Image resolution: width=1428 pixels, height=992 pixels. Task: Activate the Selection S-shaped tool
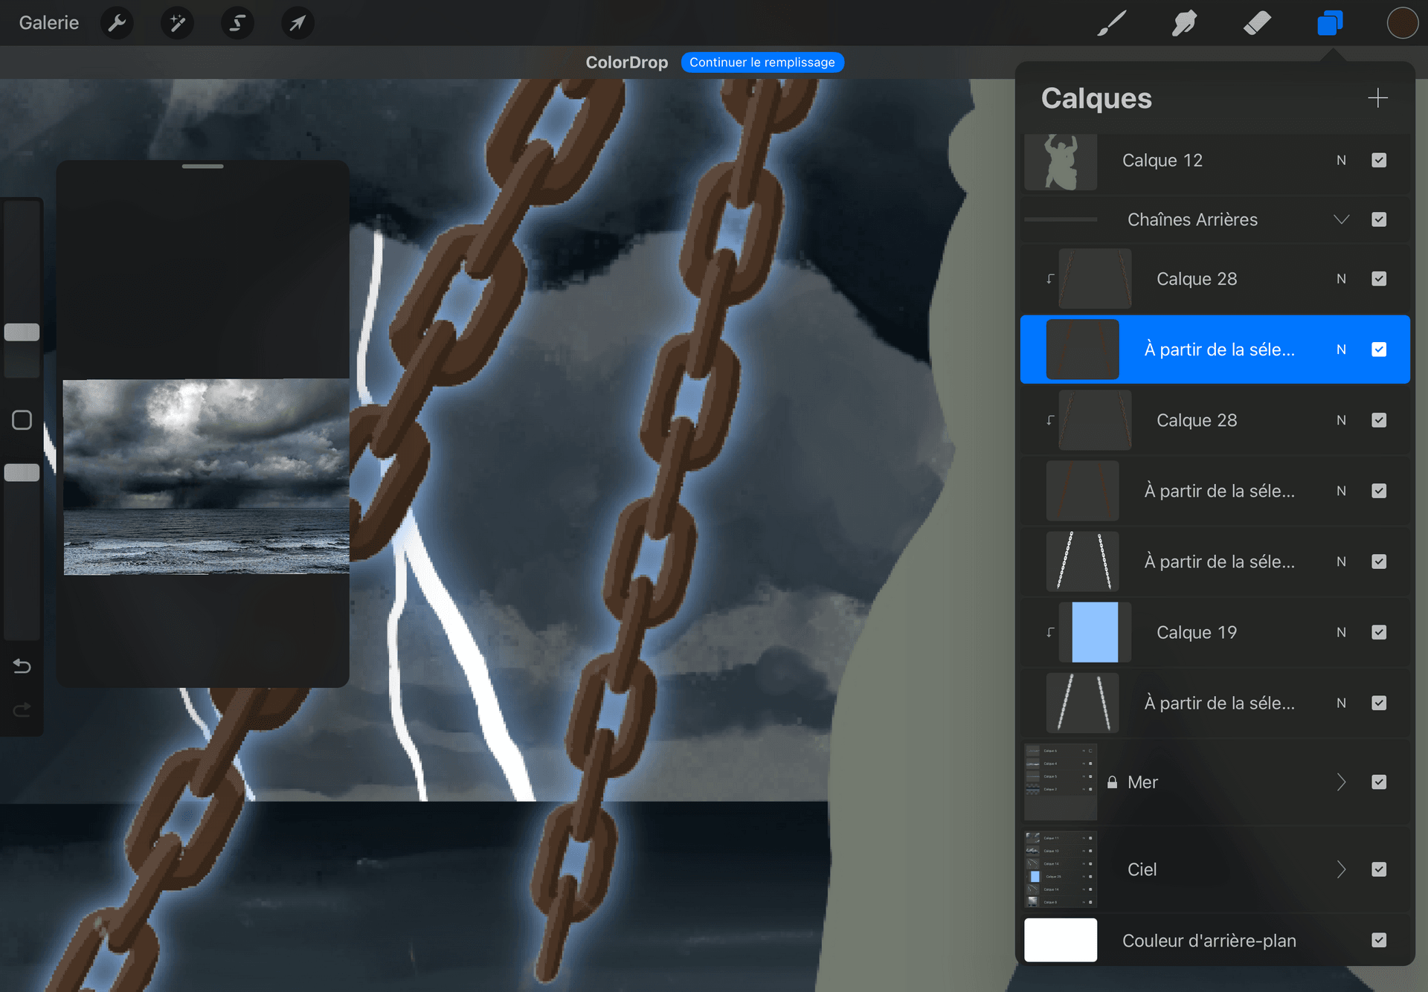237,23
